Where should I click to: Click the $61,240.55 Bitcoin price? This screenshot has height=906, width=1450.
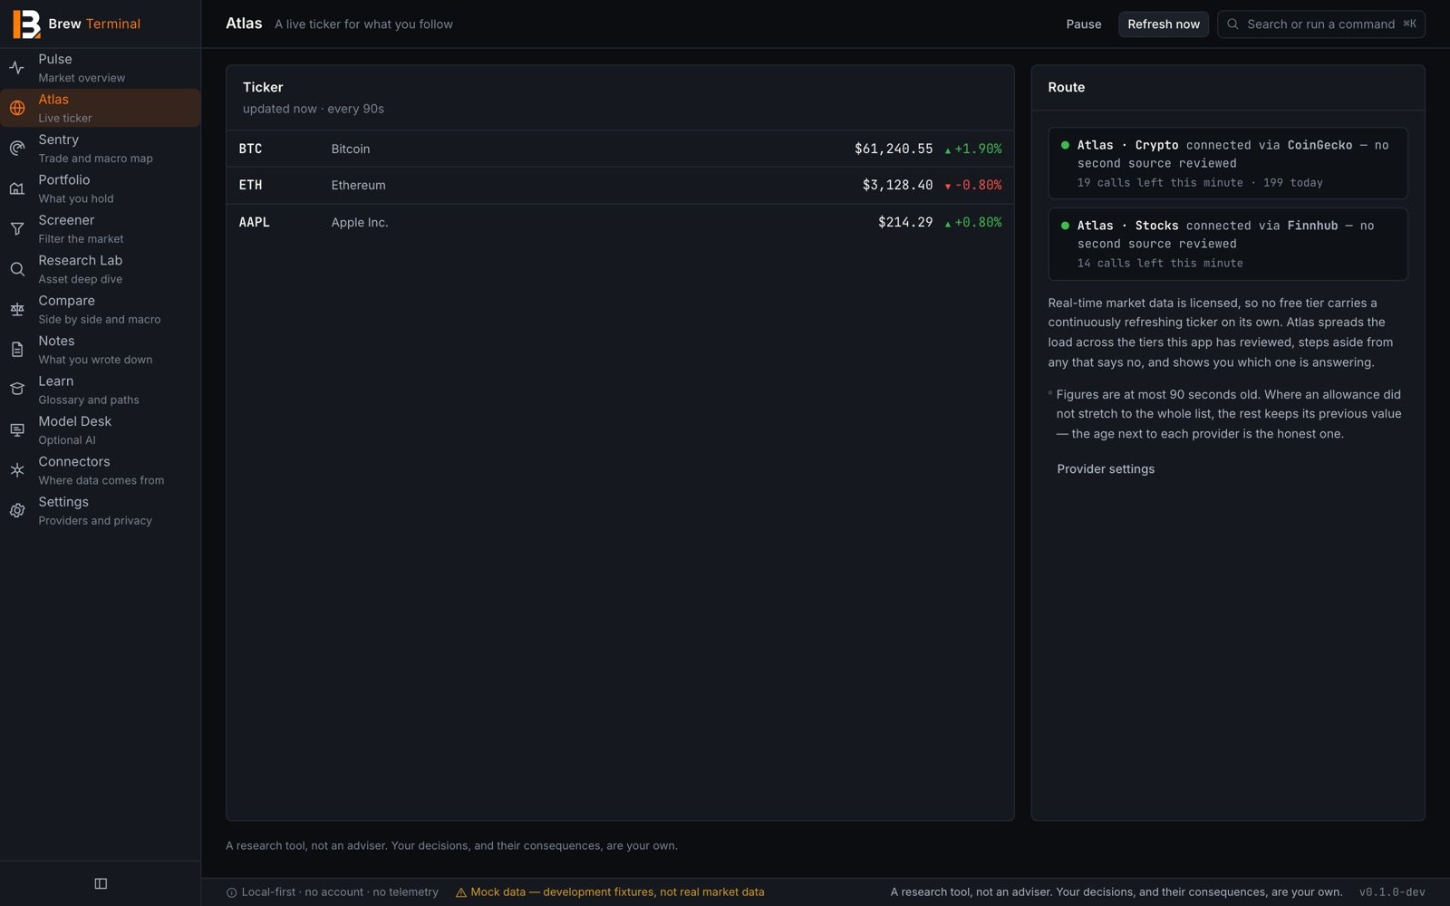point(893,149)
